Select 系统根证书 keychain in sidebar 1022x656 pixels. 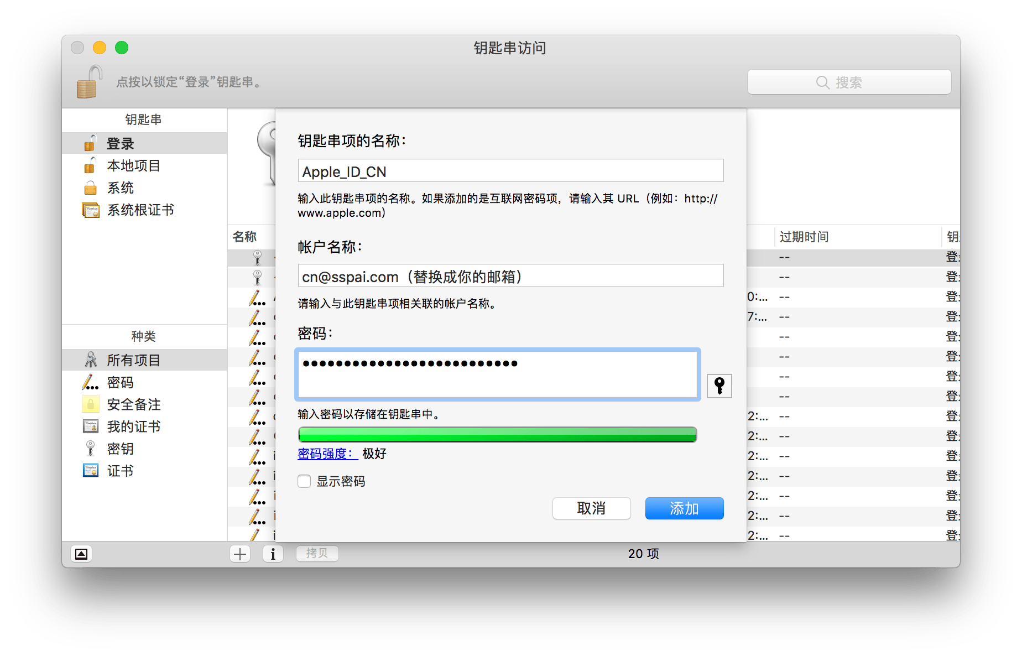click(x=140, y=210)
